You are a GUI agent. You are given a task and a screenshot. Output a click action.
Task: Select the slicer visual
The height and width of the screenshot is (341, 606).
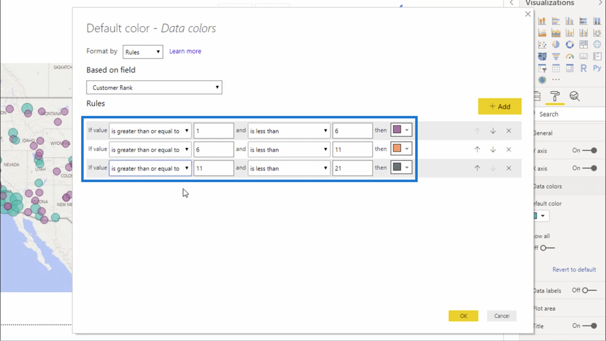click(x=542, y=68)
